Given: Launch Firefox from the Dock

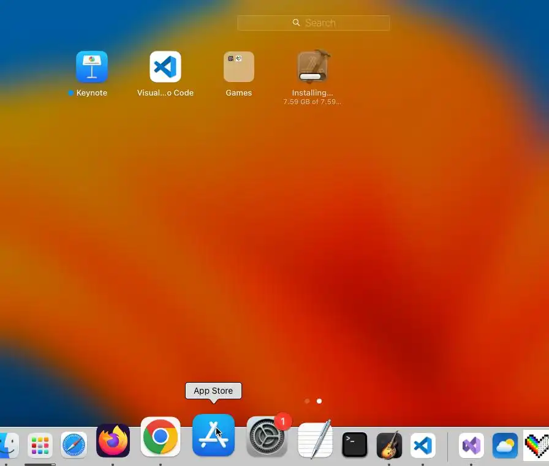Looking at the screenshot, I should click(113, 440).
